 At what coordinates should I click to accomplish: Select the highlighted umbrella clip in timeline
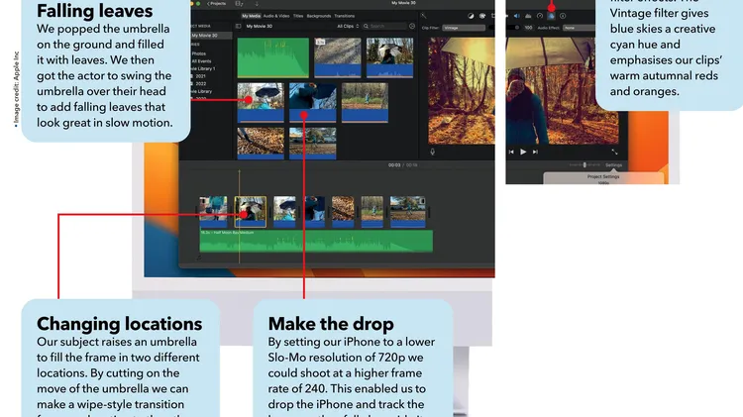click(x=251, y=212)
